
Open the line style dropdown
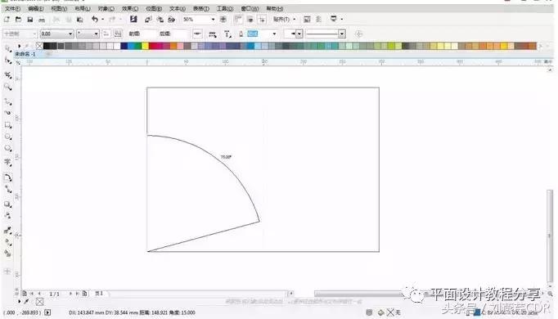[x=342, y=34]
